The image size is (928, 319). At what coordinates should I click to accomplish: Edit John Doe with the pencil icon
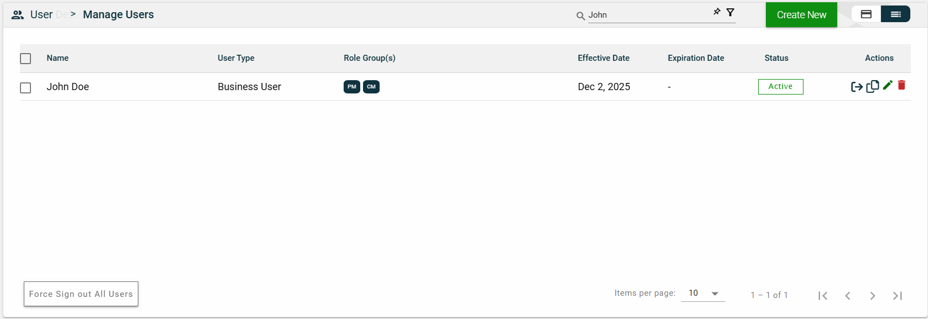pyautogui.click(x=888, y=85)
